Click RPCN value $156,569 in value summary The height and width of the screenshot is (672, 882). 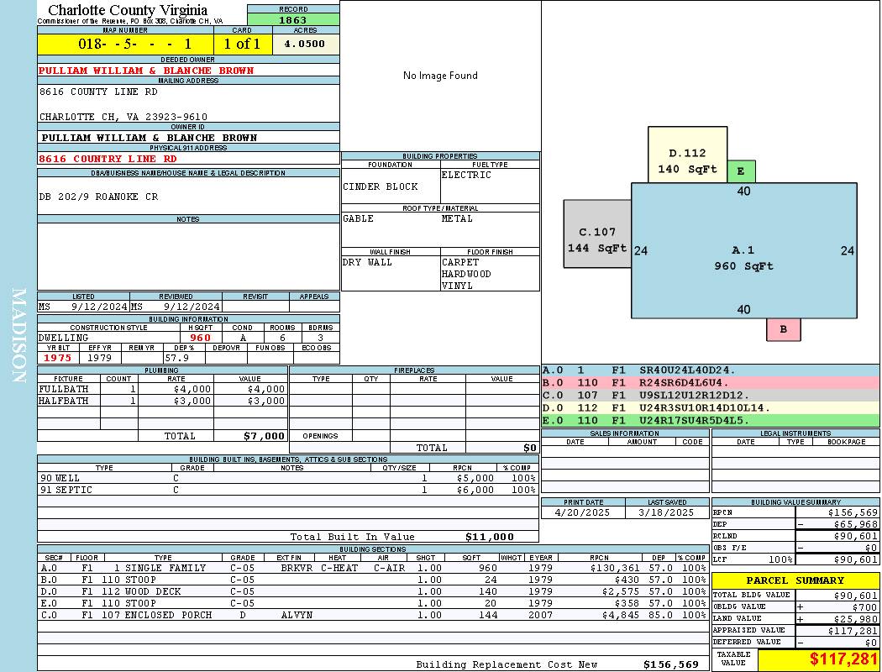853,512
